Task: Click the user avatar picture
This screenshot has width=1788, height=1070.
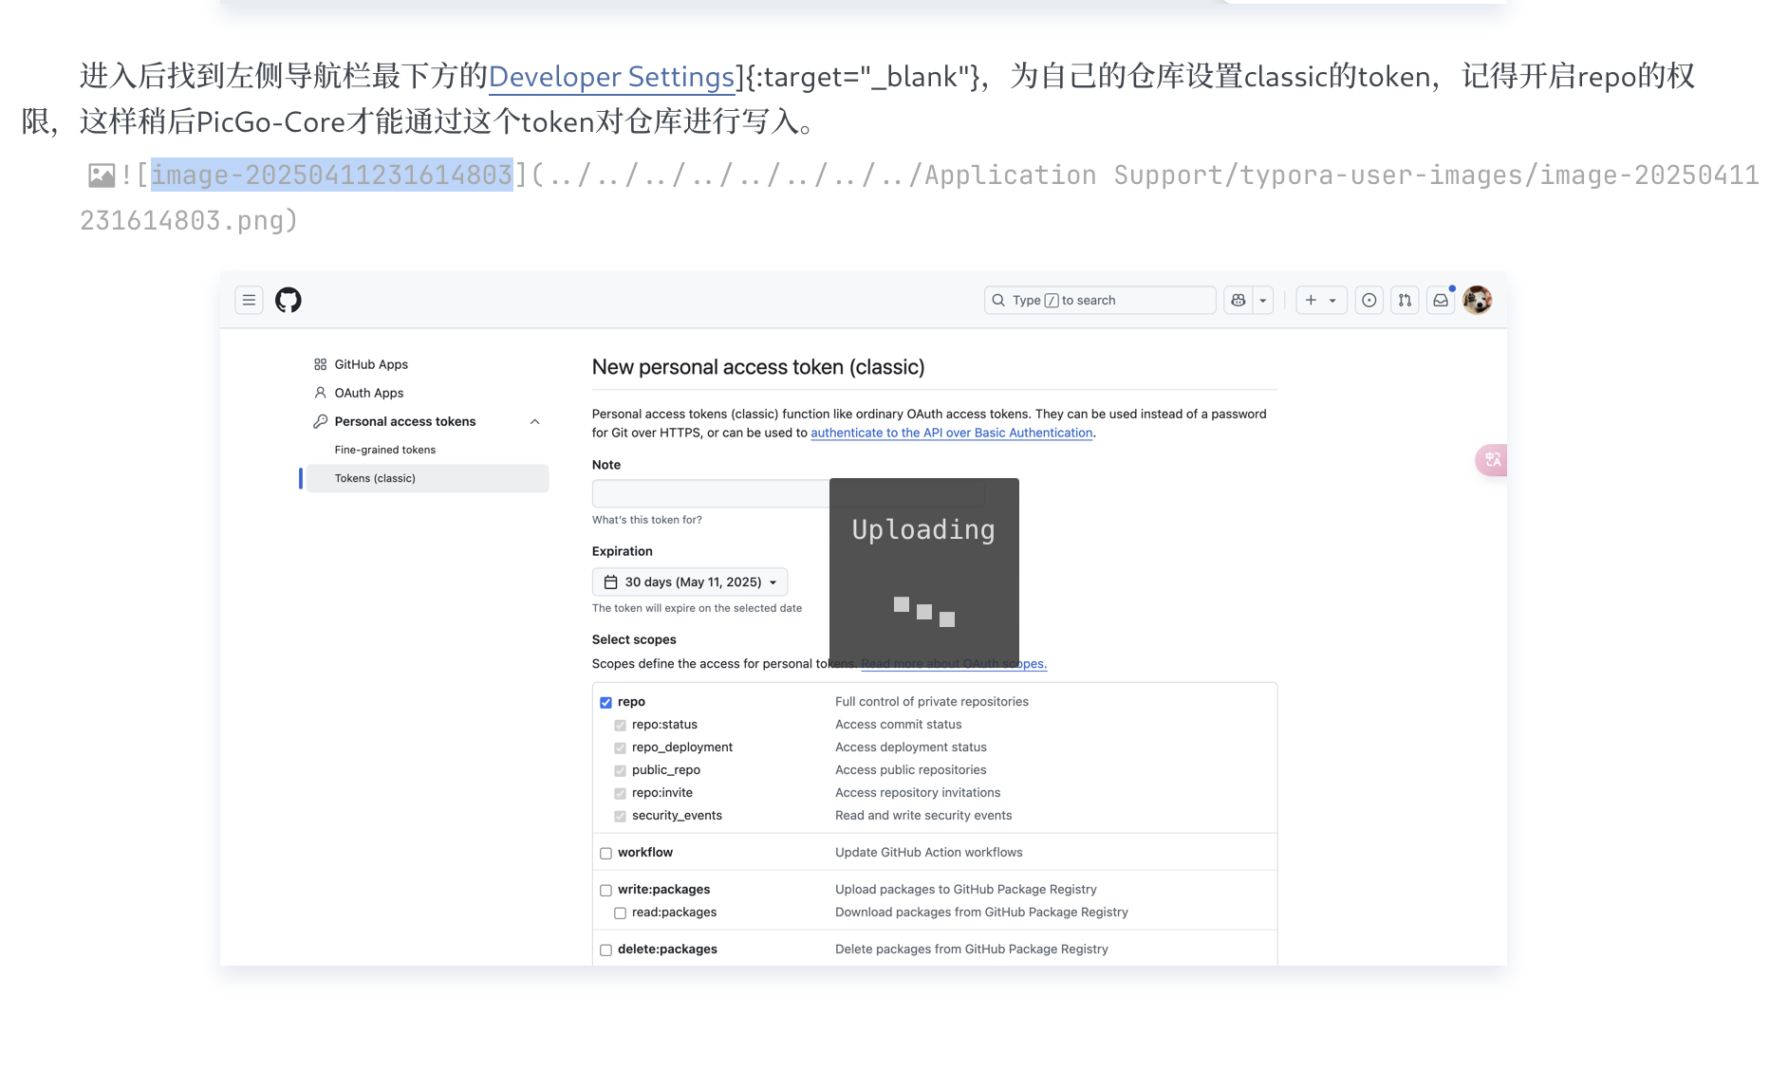Action: coord(1478,300)
